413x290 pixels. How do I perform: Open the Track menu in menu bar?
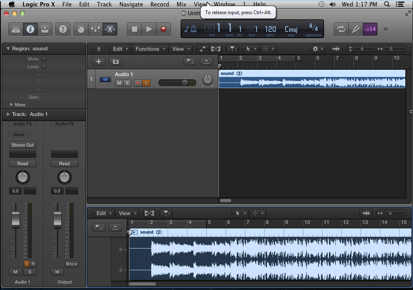click(x=104, y=4)
